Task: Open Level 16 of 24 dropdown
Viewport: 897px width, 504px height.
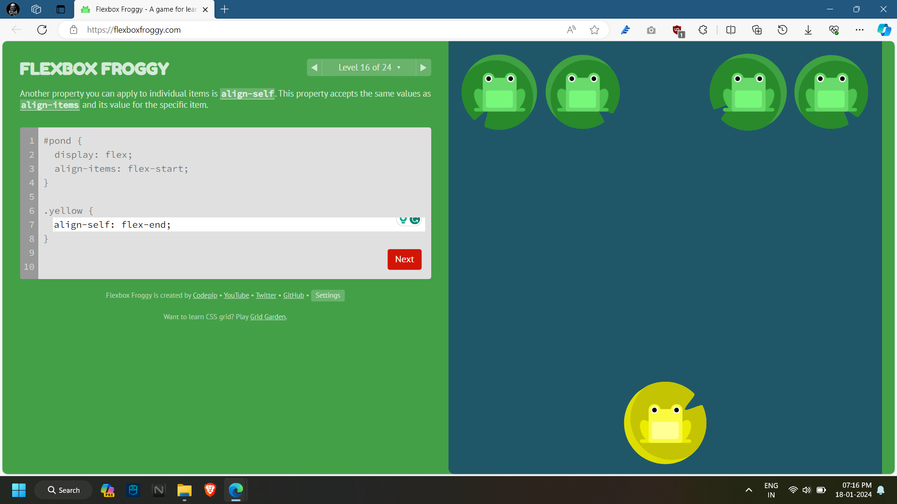Action: pos(369,68)
